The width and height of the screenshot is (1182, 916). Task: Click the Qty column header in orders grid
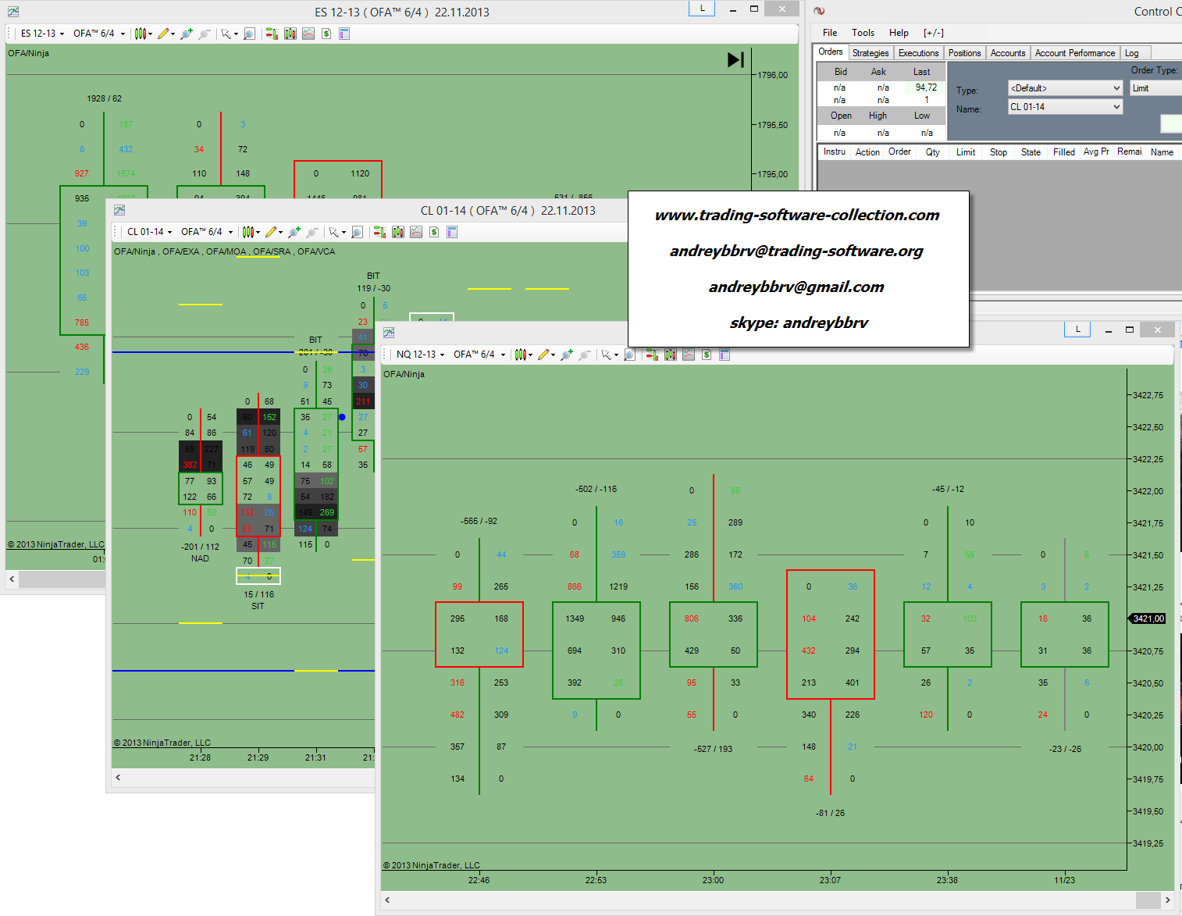(x=932, y=152)
